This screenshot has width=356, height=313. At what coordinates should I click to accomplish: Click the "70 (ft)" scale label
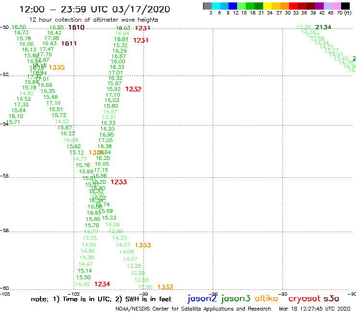tap(344, 13)
